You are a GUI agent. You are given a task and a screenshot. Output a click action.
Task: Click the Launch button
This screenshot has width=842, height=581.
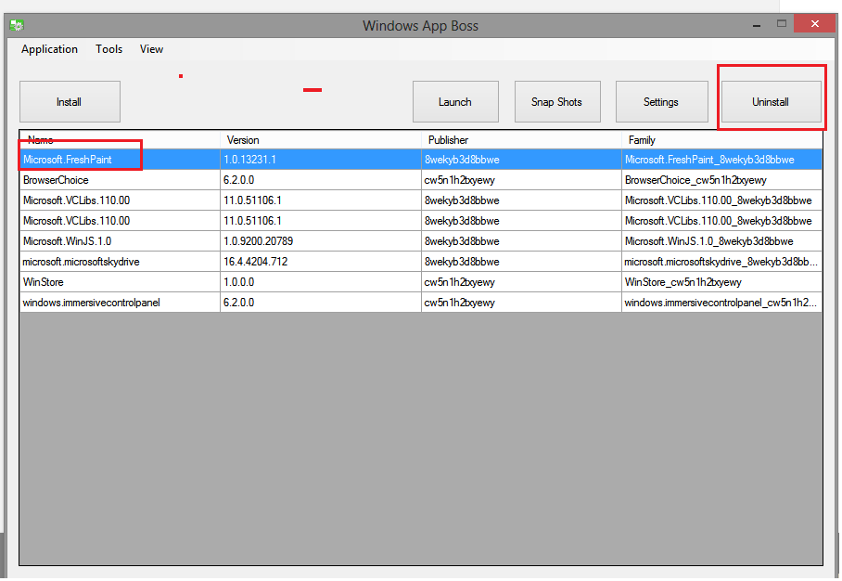point(455,101)
